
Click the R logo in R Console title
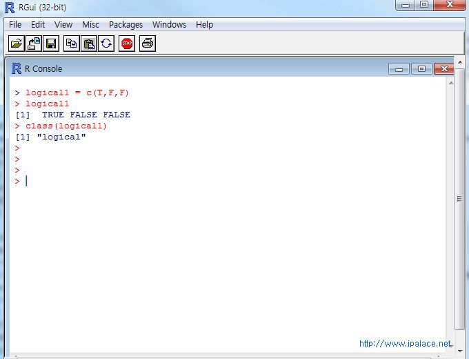(x=17, y=68)
